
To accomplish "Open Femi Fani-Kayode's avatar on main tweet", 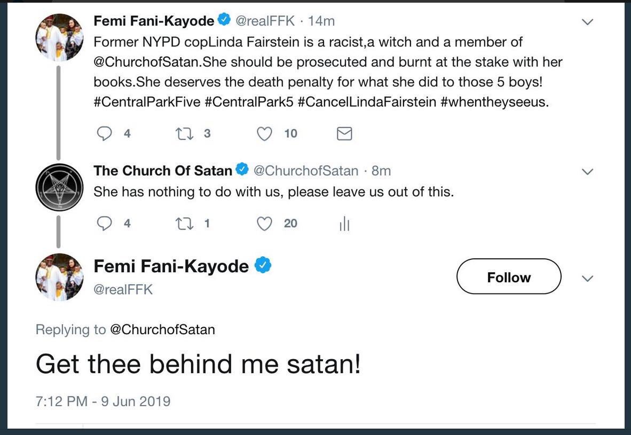I will point(59,277).
